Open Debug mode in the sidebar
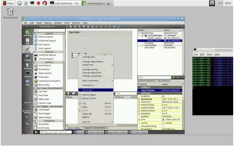This screenshot has height=147, width=235. coord(27,58)
